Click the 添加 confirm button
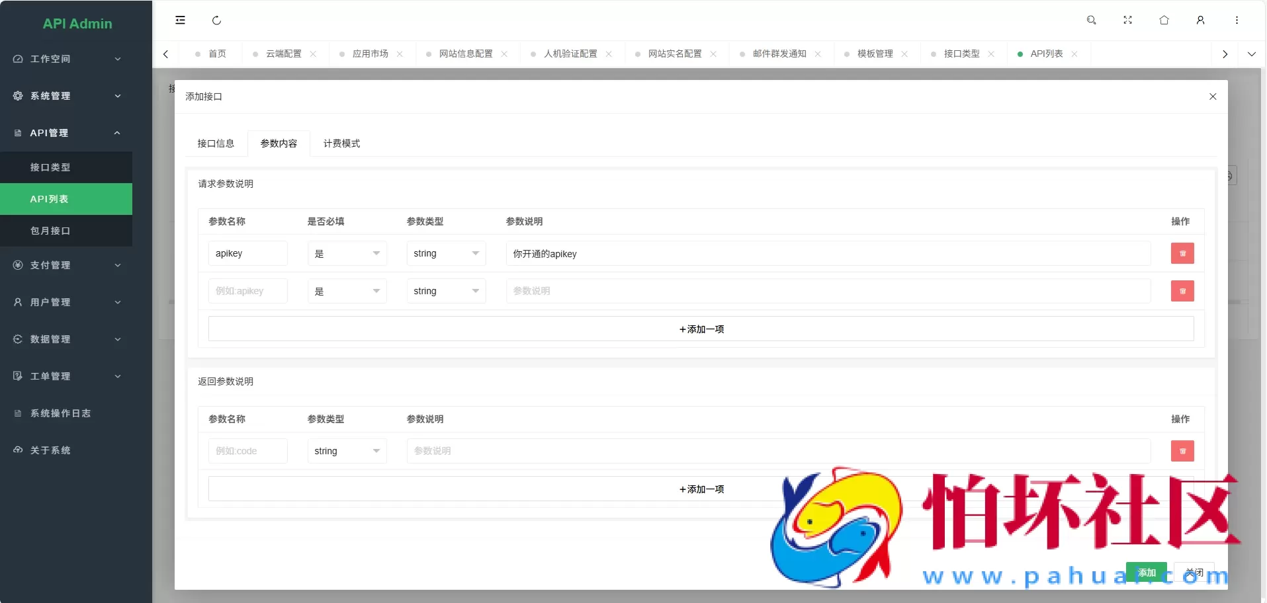This screenshot has width=1267, height=603. (1147, 573)
